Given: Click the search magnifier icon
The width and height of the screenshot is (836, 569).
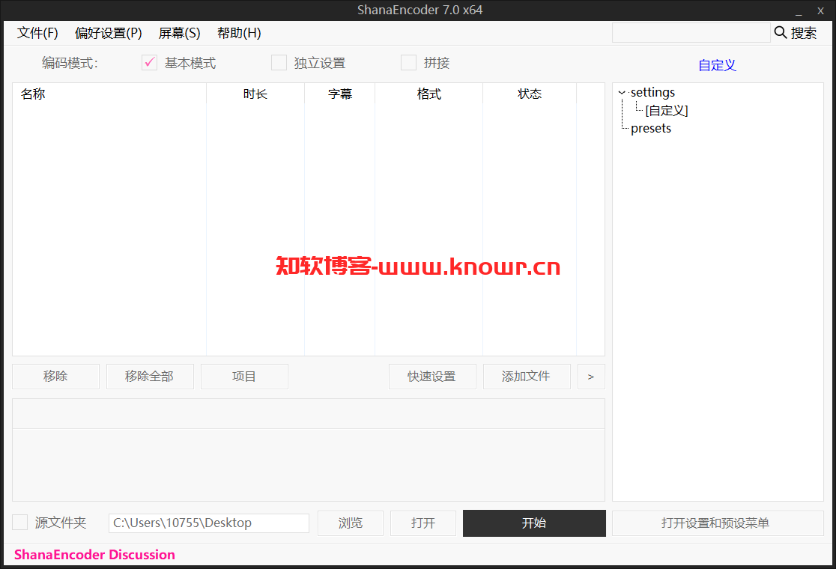Looking at the screenshot, I should pos(780,32).
